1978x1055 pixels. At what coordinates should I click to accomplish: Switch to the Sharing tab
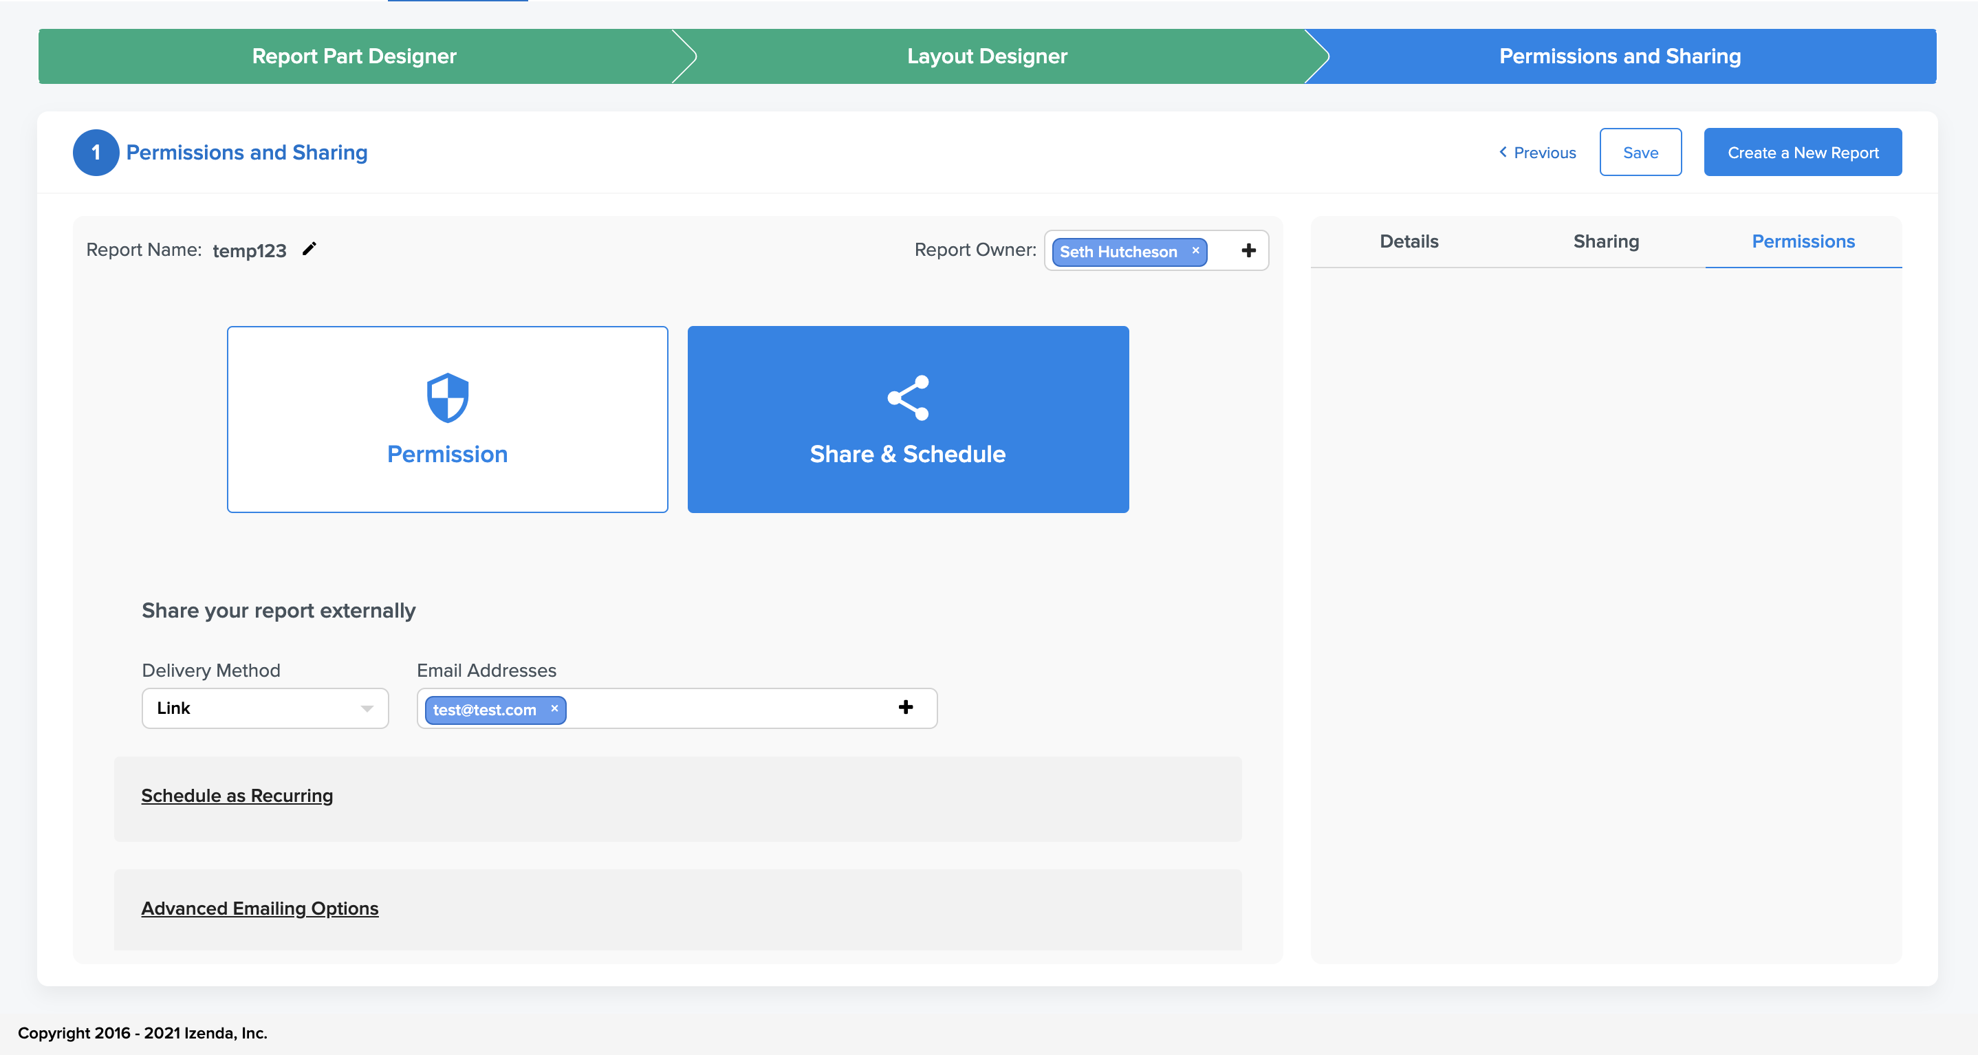(x=1606, y=241)
